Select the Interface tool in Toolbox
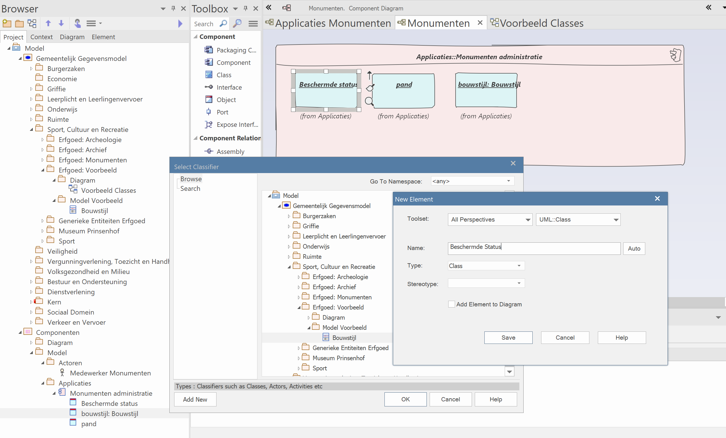This screenshot has height=438, width=726. tap(229, 87)
